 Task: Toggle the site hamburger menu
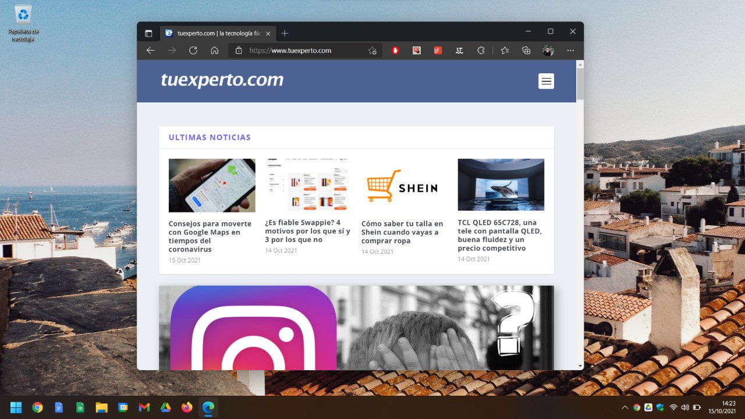546,81
